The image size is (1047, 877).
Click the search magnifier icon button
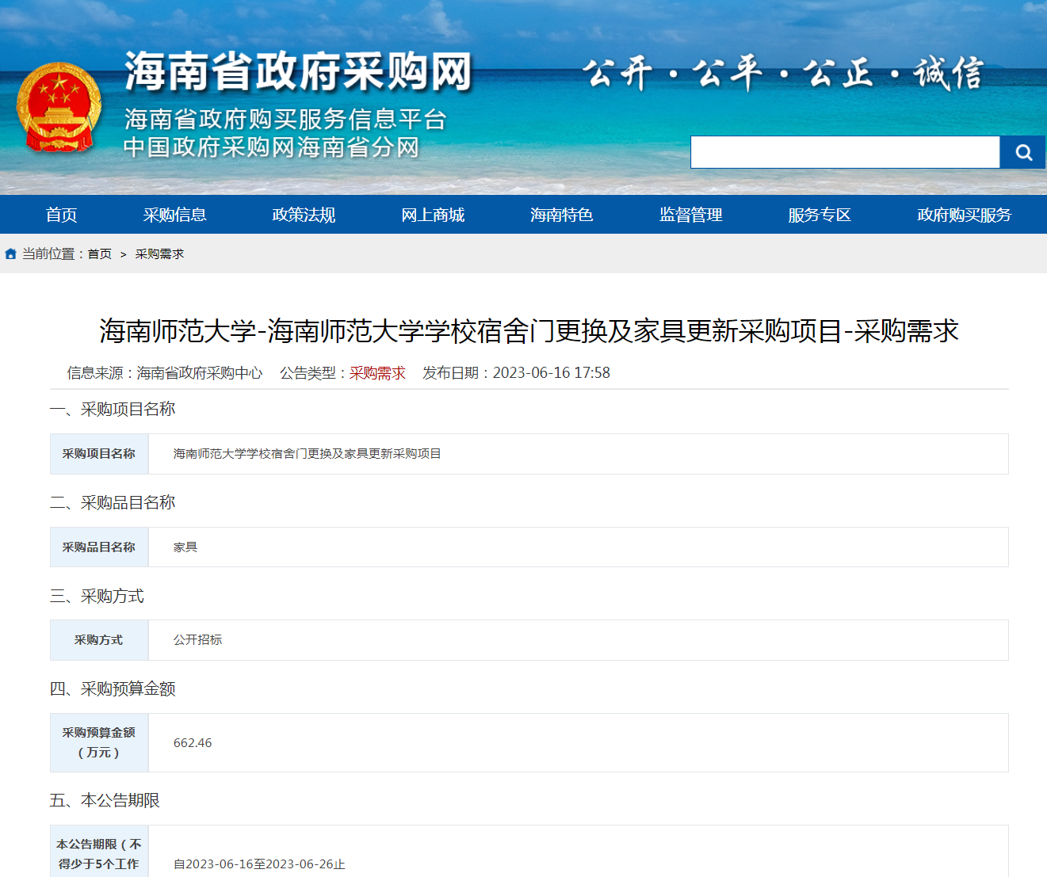[1023, 152]
